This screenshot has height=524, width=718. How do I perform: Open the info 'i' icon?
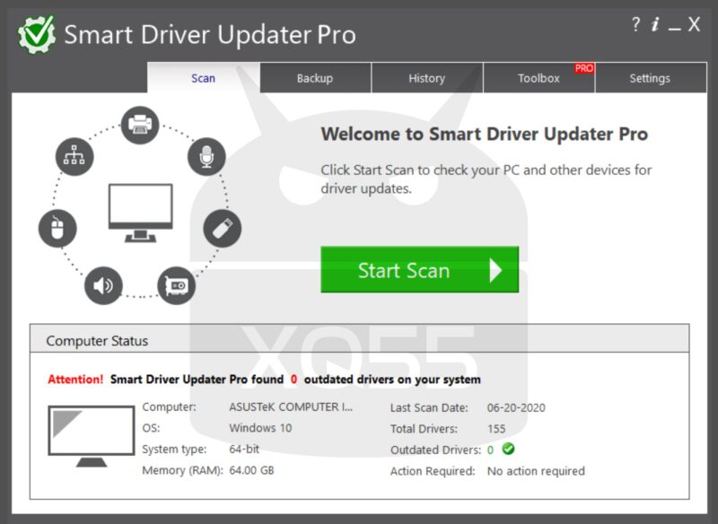pyautogui.click(x=655, y=25)
